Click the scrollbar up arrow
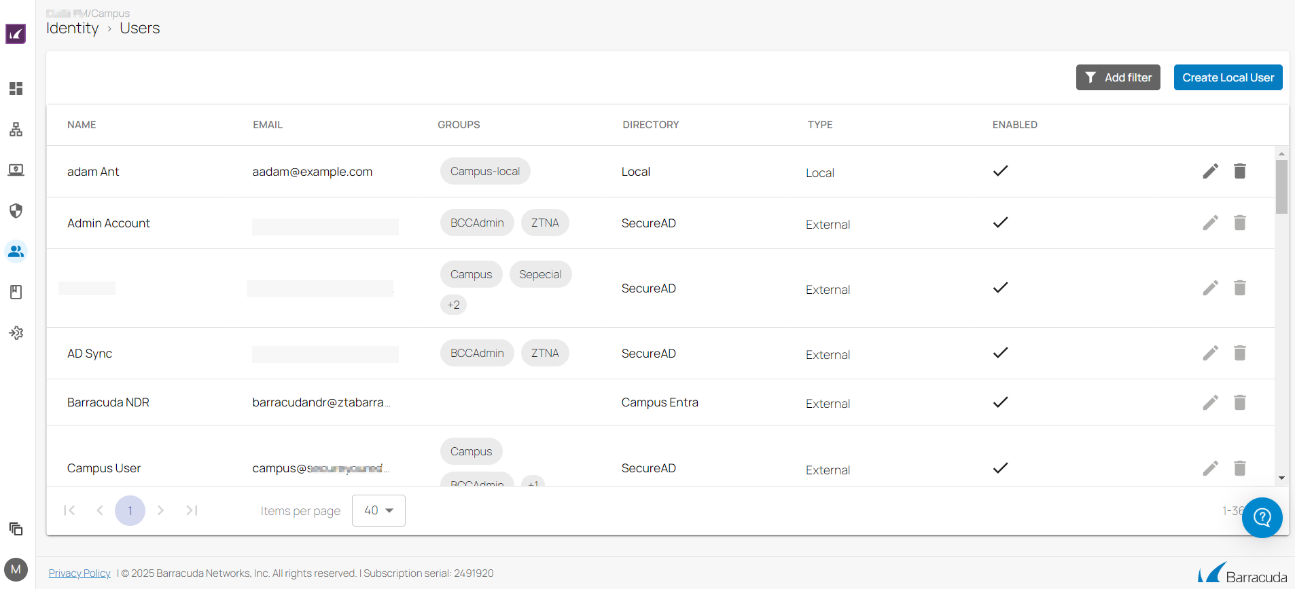Image resolution: width=1295 pixels, height=589 pixels. pyautogui.click(x=1281, y=154)
